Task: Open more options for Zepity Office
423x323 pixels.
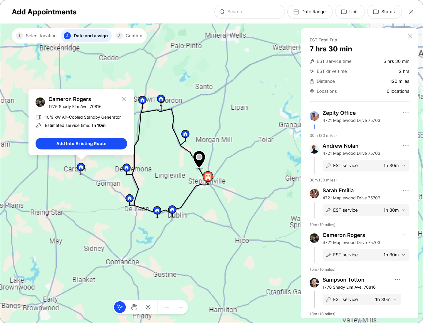Action: point(406,113)
